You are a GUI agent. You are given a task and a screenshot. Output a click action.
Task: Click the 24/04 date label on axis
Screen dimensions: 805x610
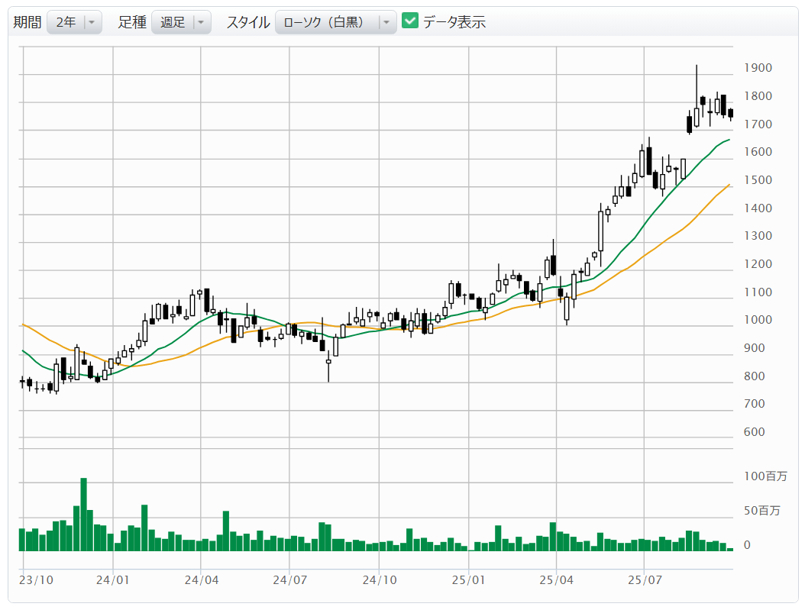coord(202,580)
